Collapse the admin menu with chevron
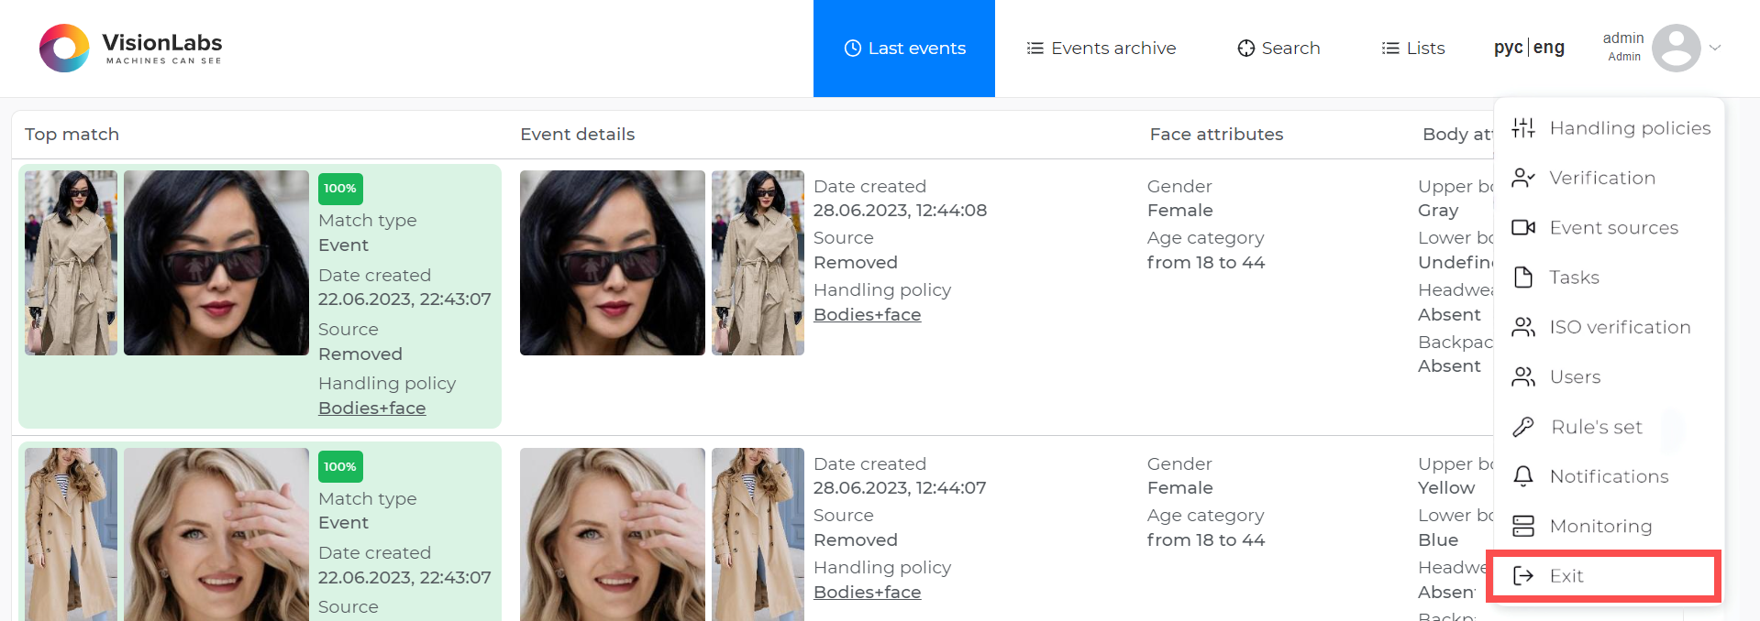This screenshot has height=621, width=1760. coord(1715,48)
